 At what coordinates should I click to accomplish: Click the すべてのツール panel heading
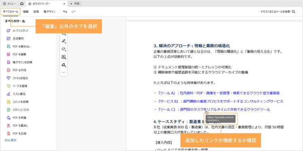(15, 21)
